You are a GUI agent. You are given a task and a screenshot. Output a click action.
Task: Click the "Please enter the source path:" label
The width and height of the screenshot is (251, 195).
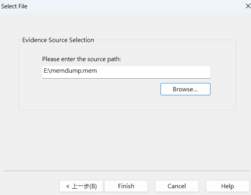tap(81, 59)
